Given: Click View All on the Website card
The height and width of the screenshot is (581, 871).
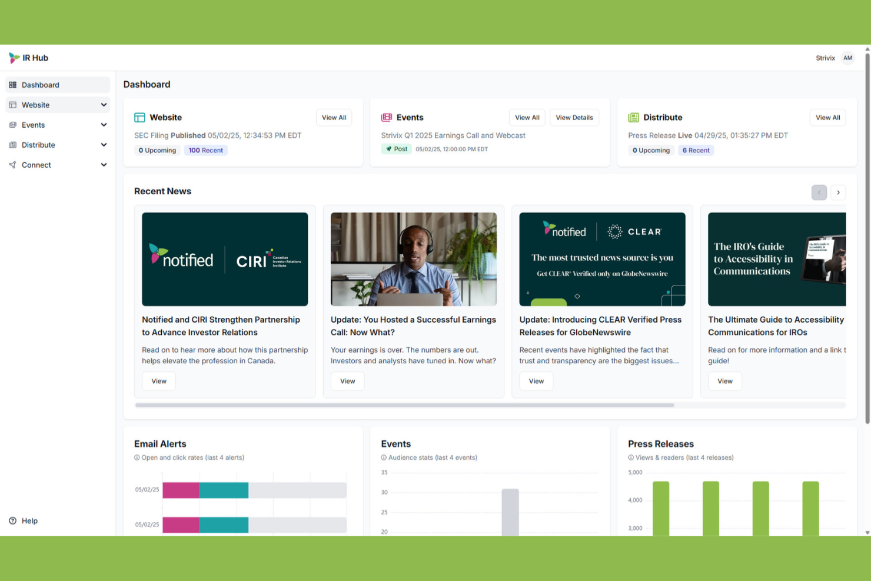Looking at the screenshot, I should (x=334, y=117).
